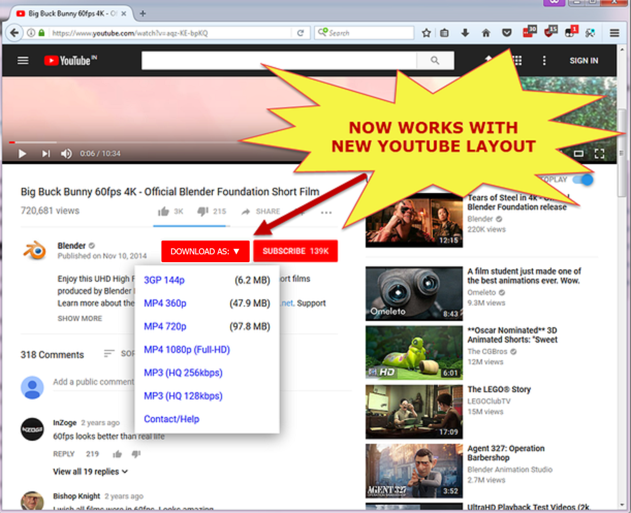Open the YouTube guide menu icon
This screenshot has height=513, width=631.
click(23, 60)
